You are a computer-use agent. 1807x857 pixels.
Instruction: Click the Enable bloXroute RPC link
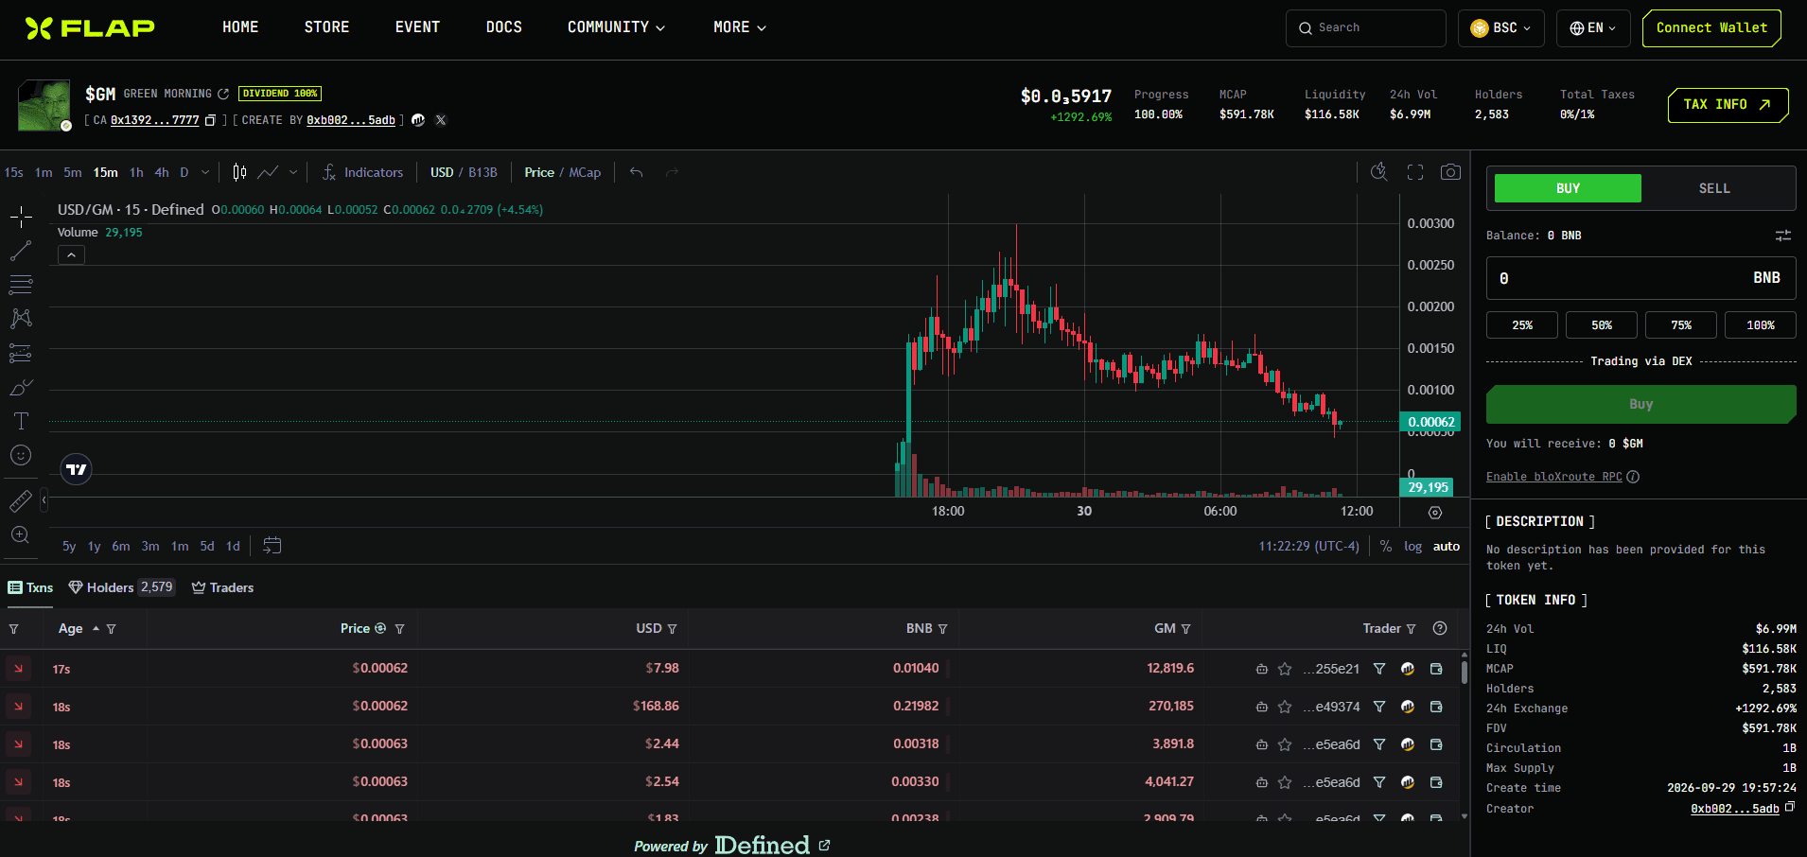[x=1553, y=477]
